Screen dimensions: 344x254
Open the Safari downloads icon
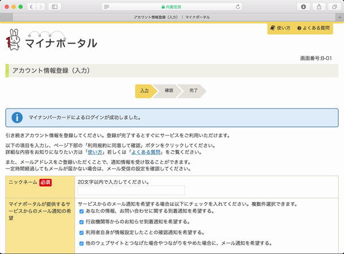coord(303,7)
